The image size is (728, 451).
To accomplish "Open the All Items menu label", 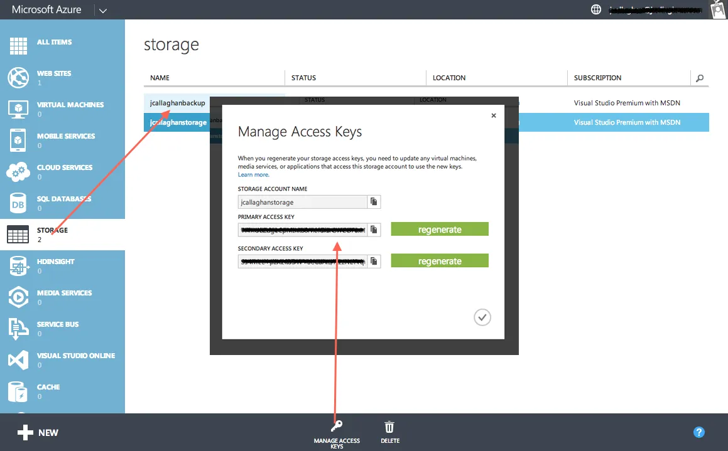I will point(54,42).
